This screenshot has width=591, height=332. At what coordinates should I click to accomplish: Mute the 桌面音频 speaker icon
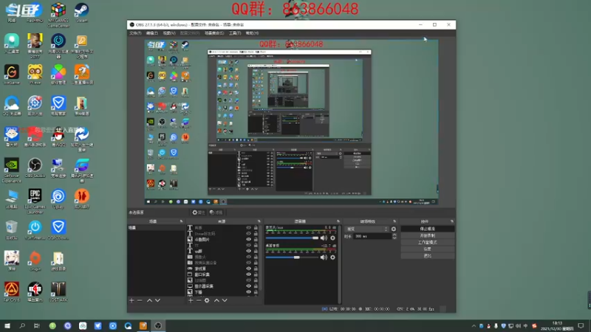[x=324, y=257]
